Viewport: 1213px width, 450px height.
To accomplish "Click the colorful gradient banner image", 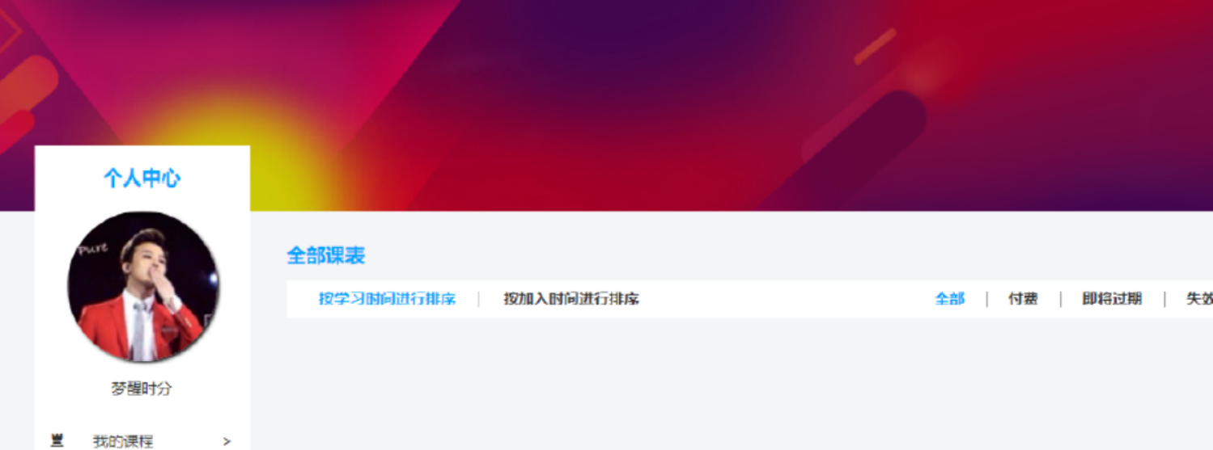I will 607,105.
